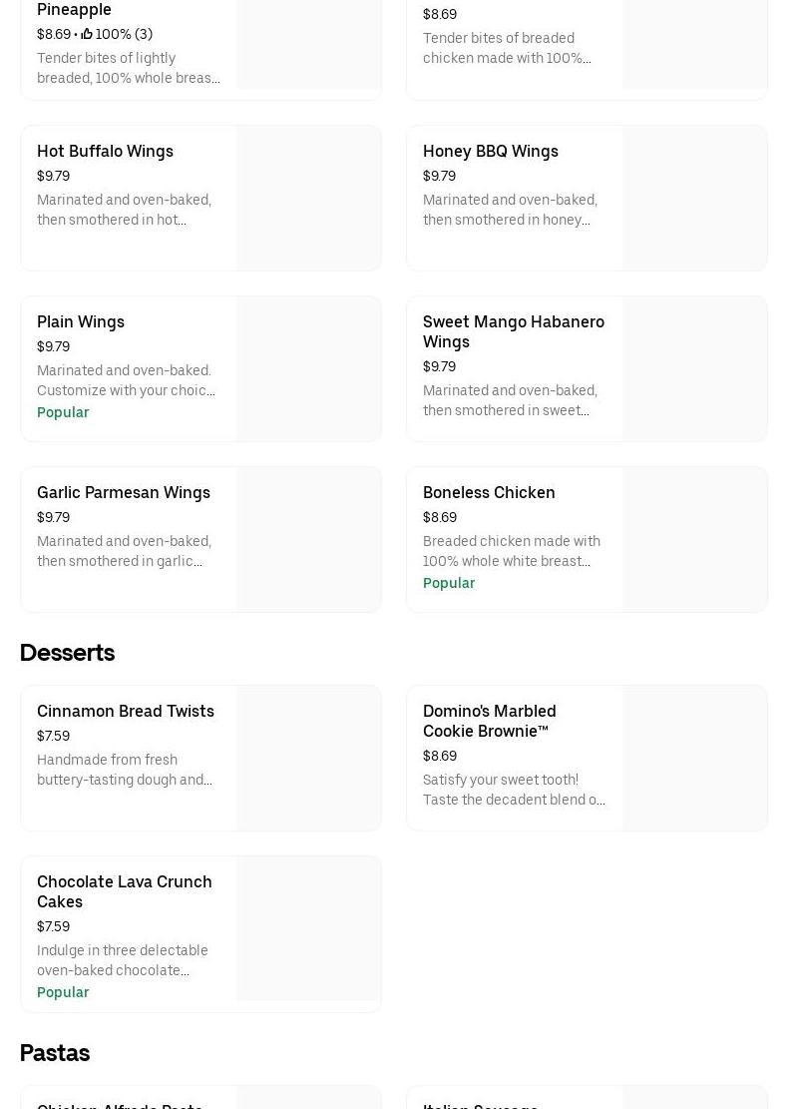This screenshot has height=1109, width=802.
Task: Click the Garlic Parmesan Wings thumbnail
Action: coord(308,539)
